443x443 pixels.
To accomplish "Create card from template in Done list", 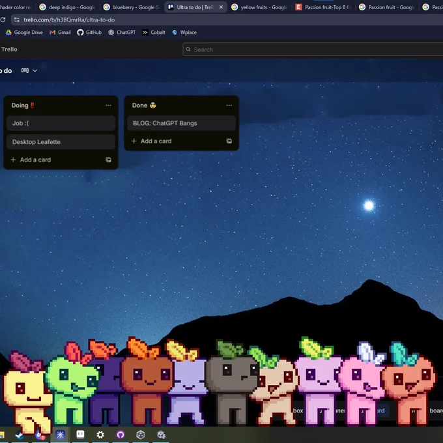I will pyautogui.click(x=229, y=141).
